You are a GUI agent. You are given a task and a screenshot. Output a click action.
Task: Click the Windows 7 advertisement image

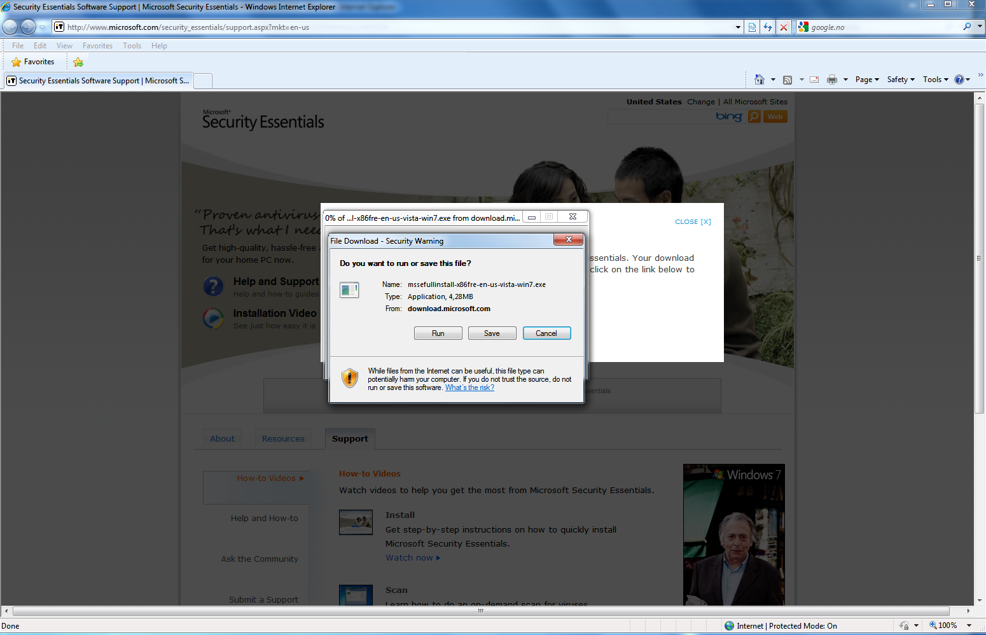point(734,534)
